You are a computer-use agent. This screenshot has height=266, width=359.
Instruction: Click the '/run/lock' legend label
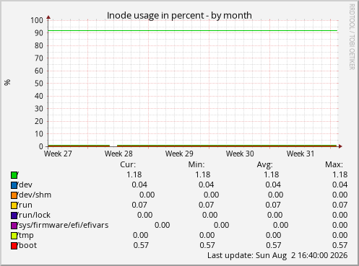[34, 215]
